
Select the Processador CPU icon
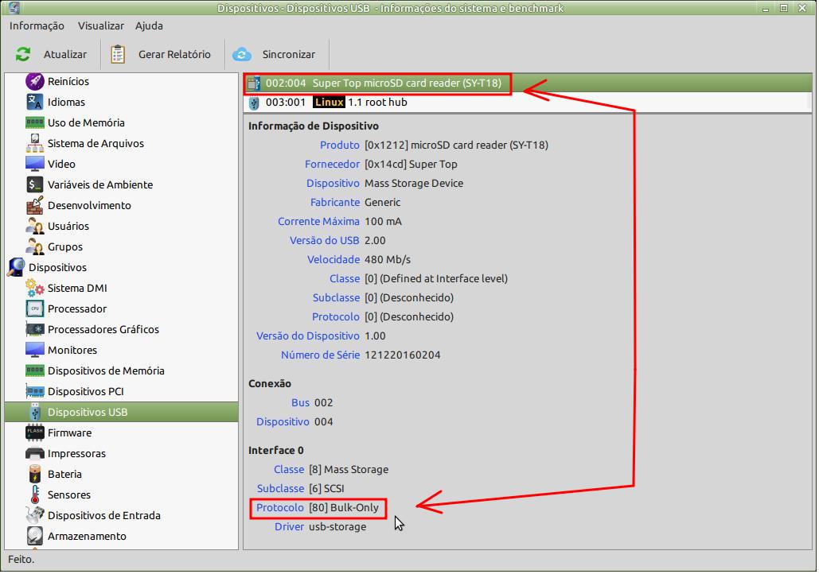[x=35, y=308]
